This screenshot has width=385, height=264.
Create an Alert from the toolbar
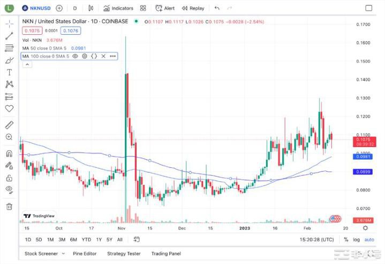[165, 9]
